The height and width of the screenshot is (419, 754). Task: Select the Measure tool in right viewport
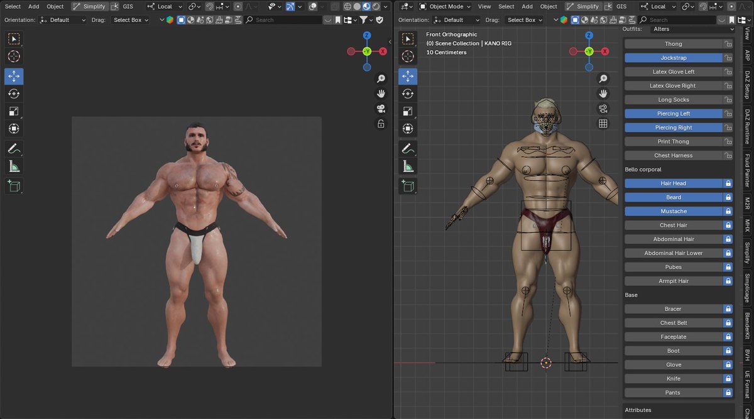pyautogui.click(x=408, y=166)
